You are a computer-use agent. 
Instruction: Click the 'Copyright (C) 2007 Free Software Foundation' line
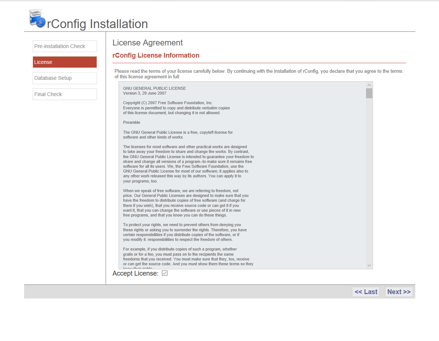pos(168,103)
